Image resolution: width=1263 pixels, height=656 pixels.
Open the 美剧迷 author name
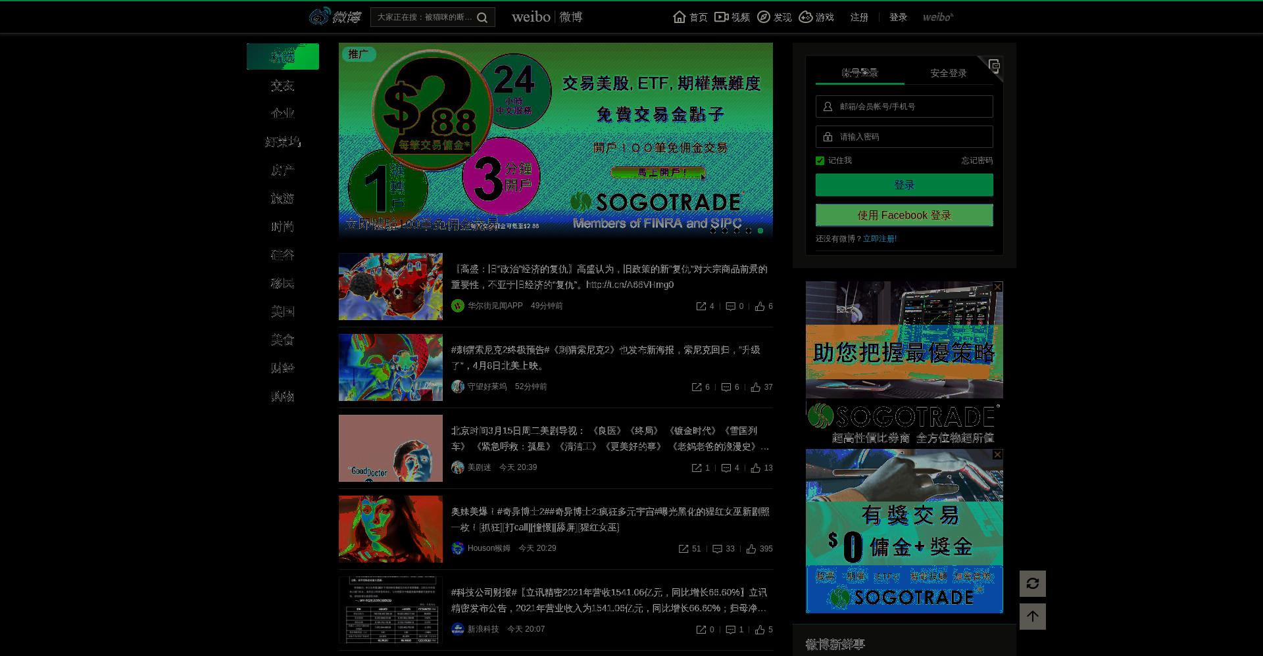480,467
